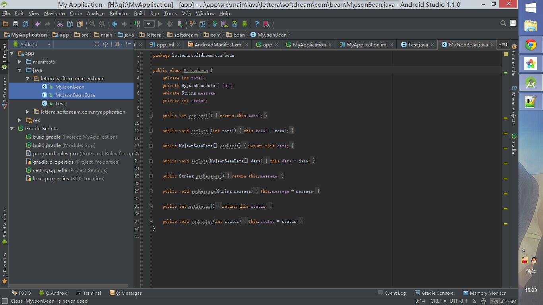Open the Project Structure icon
Screen dimensions: 543x305
point(202,24)
